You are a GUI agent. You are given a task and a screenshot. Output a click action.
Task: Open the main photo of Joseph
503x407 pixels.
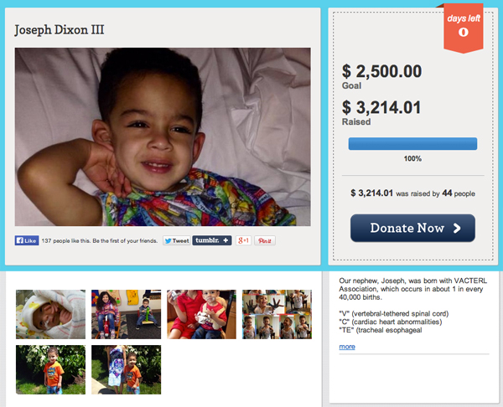pos(163,137)
